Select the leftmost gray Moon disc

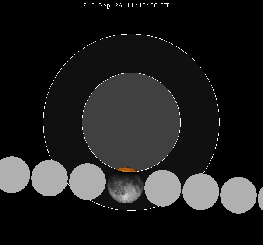(x=12, y=175)
